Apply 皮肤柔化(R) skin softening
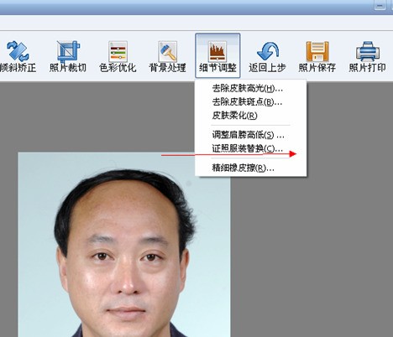Viewport: 393px width, 337px height. pos(251,115)
